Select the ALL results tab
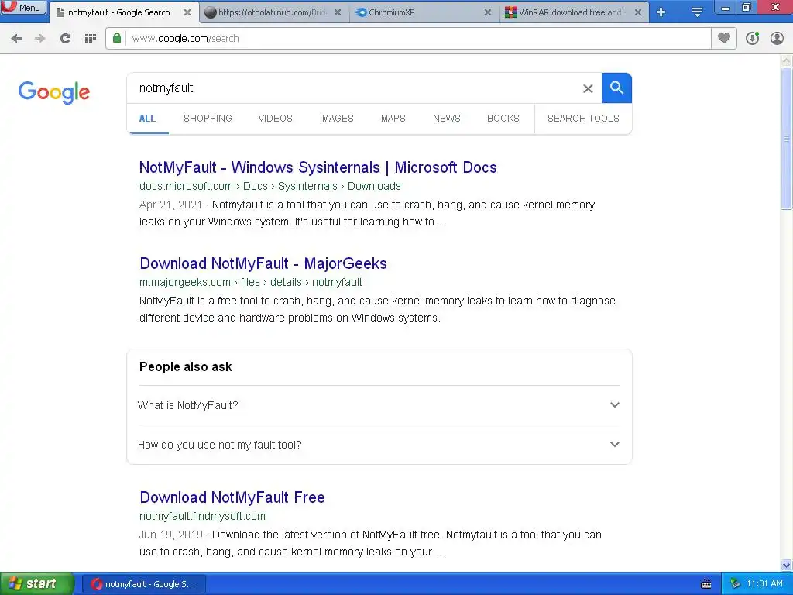The image size is (793, 595). [x=147, y=119]
